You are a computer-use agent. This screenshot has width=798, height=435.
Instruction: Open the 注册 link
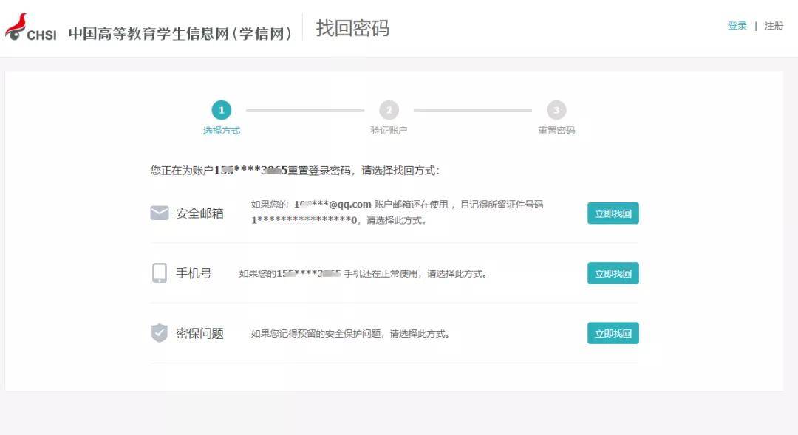(774, 26)
